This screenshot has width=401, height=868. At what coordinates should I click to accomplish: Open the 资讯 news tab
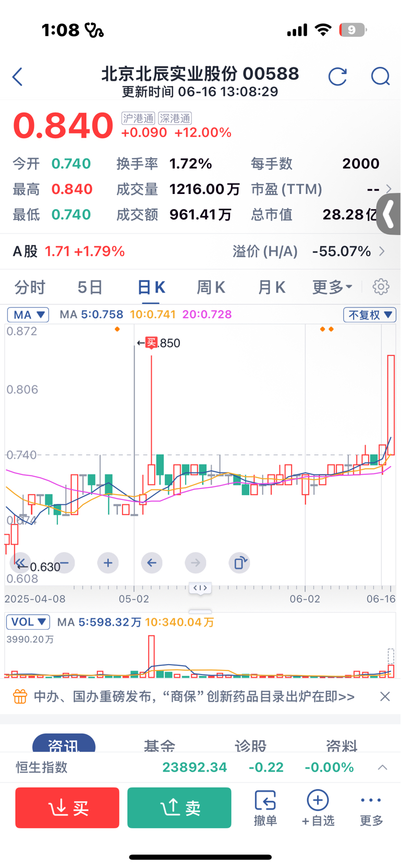pos(64,744)
